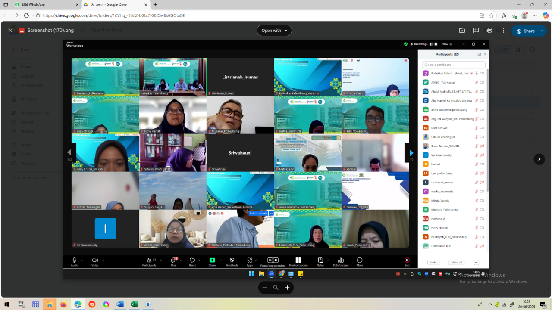Viewport: 552px width, 310px height.
Task: Zoom in the image preview
Action: 288,288
